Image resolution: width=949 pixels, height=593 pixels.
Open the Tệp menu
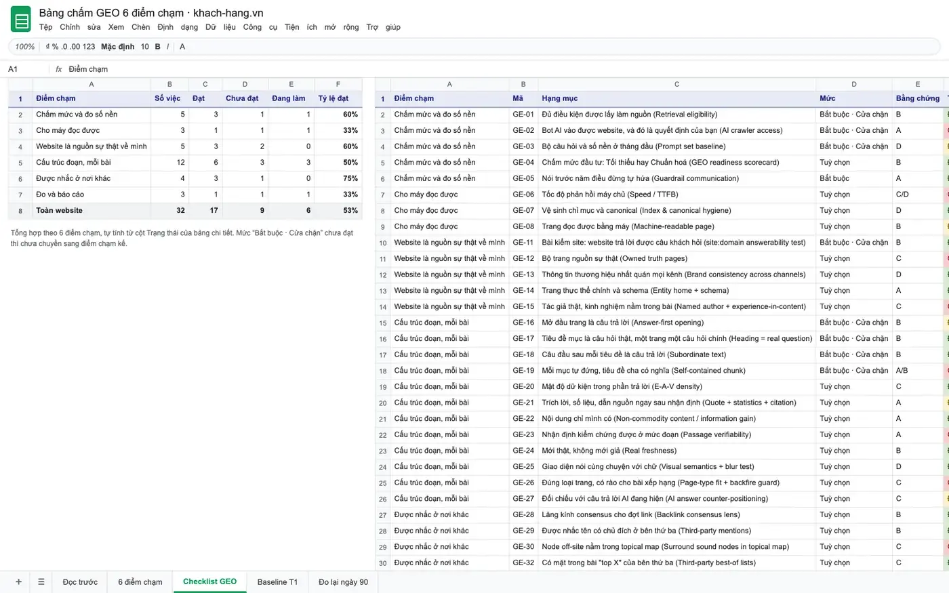pyautogui.click(x=45, y=27)
